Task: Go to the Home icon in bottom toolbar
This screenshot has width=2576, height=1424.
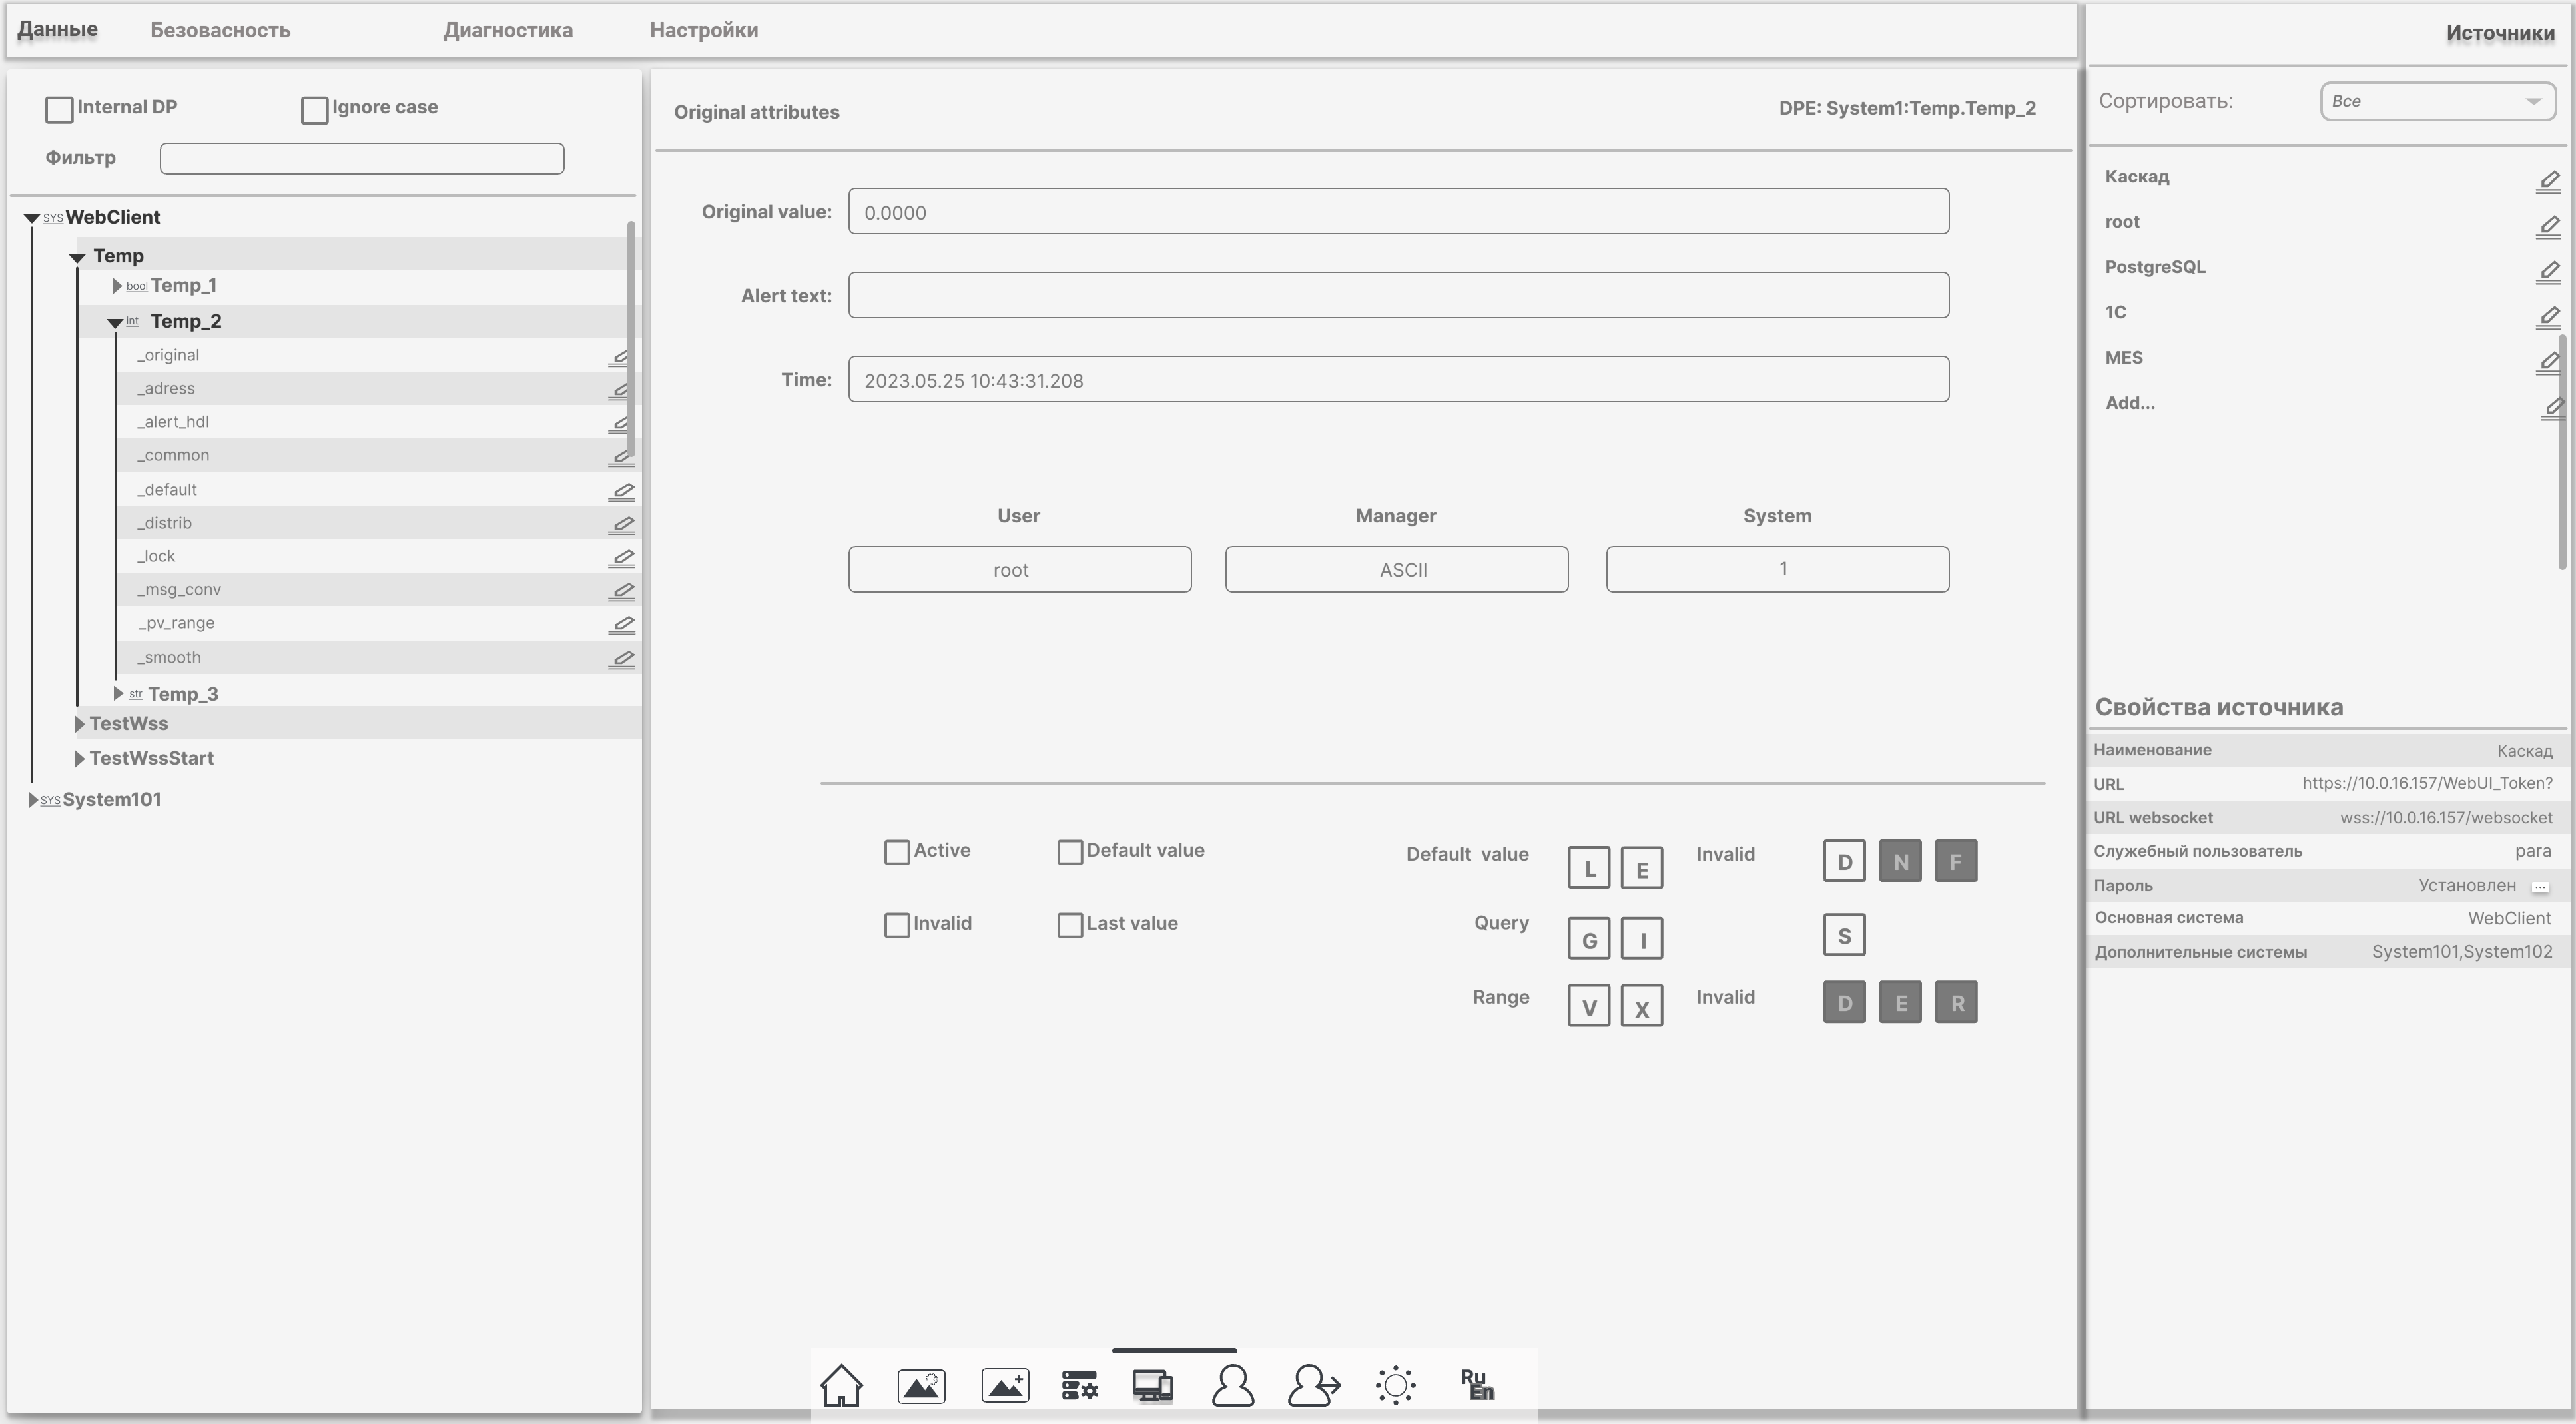Action: point(841,1386)
